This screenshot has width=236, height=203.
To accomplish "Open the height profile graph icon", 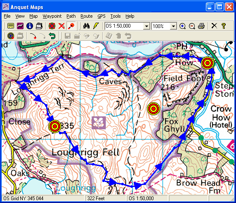I will coord(20,26).
